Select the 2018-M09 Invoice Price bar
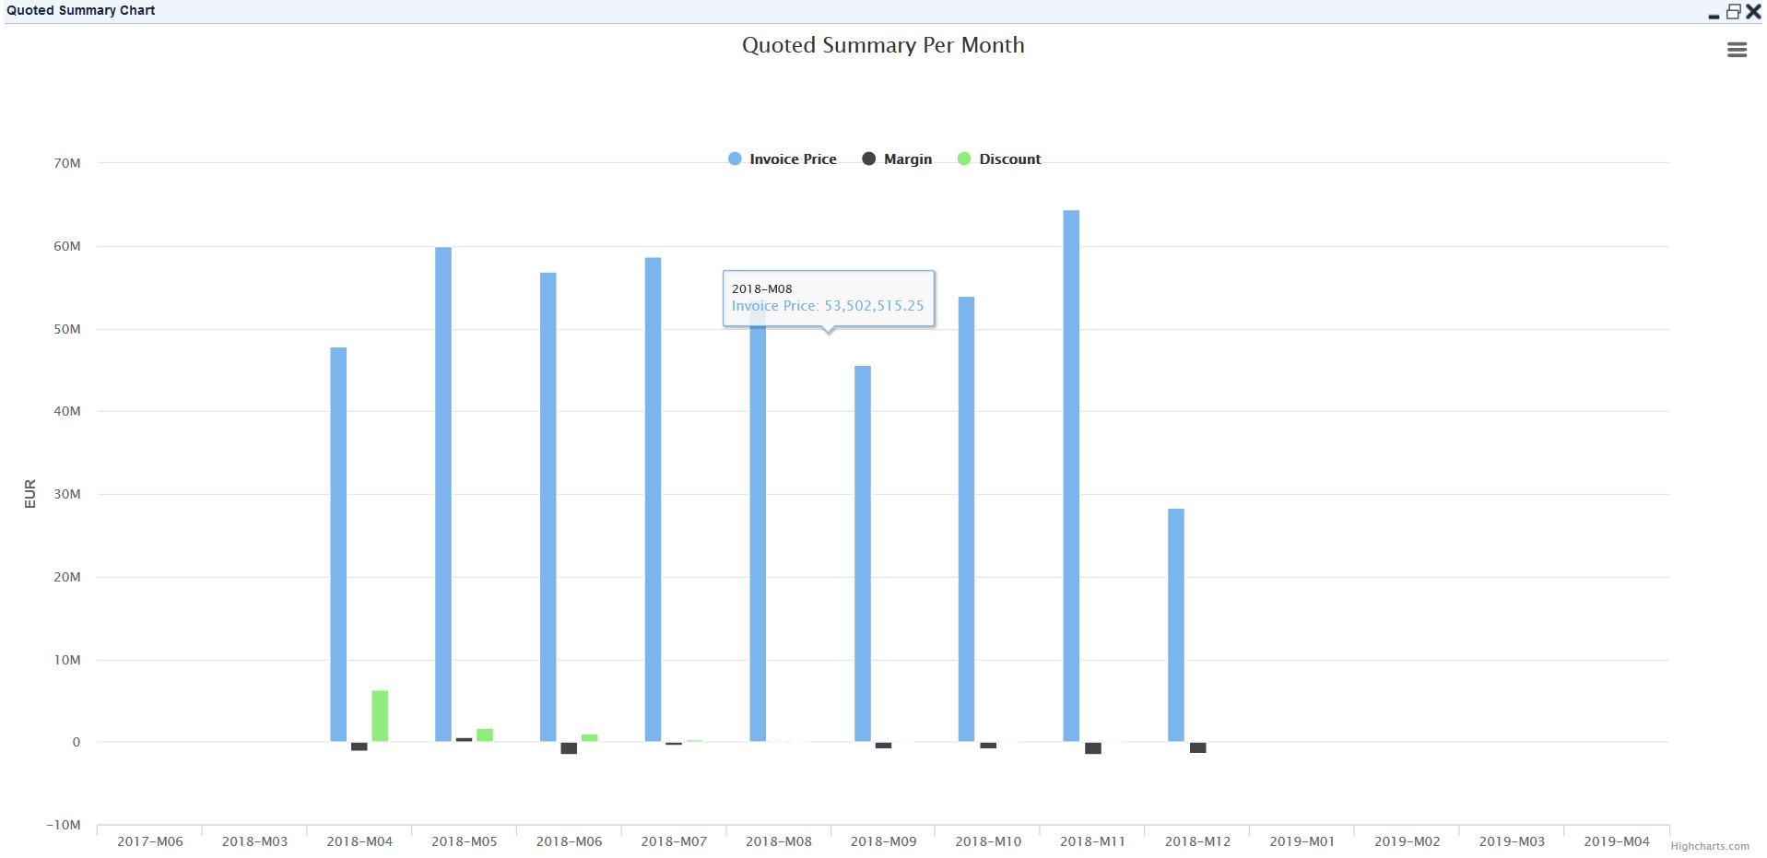 coord(862,553)
